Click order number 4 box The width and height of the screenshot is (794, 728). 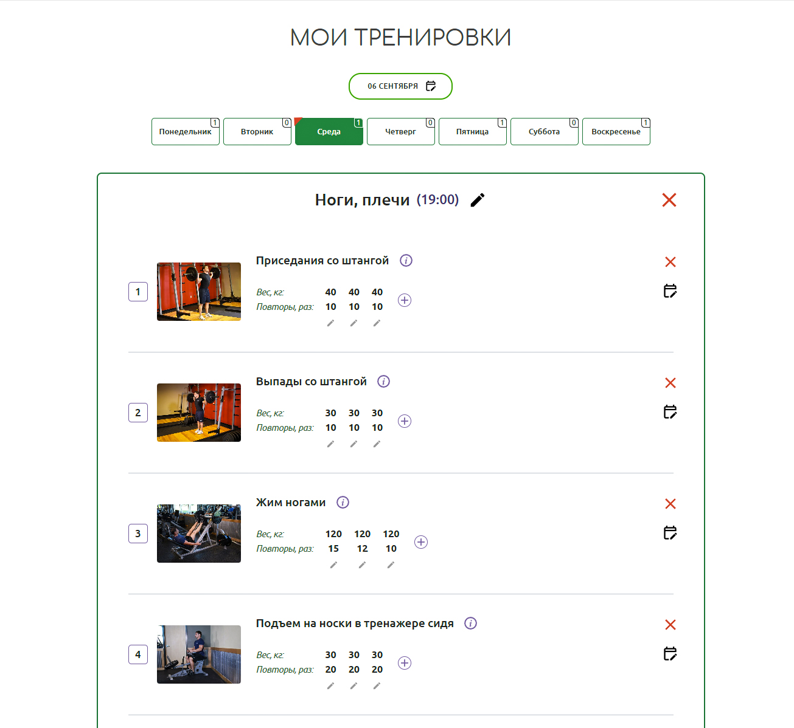138,654
